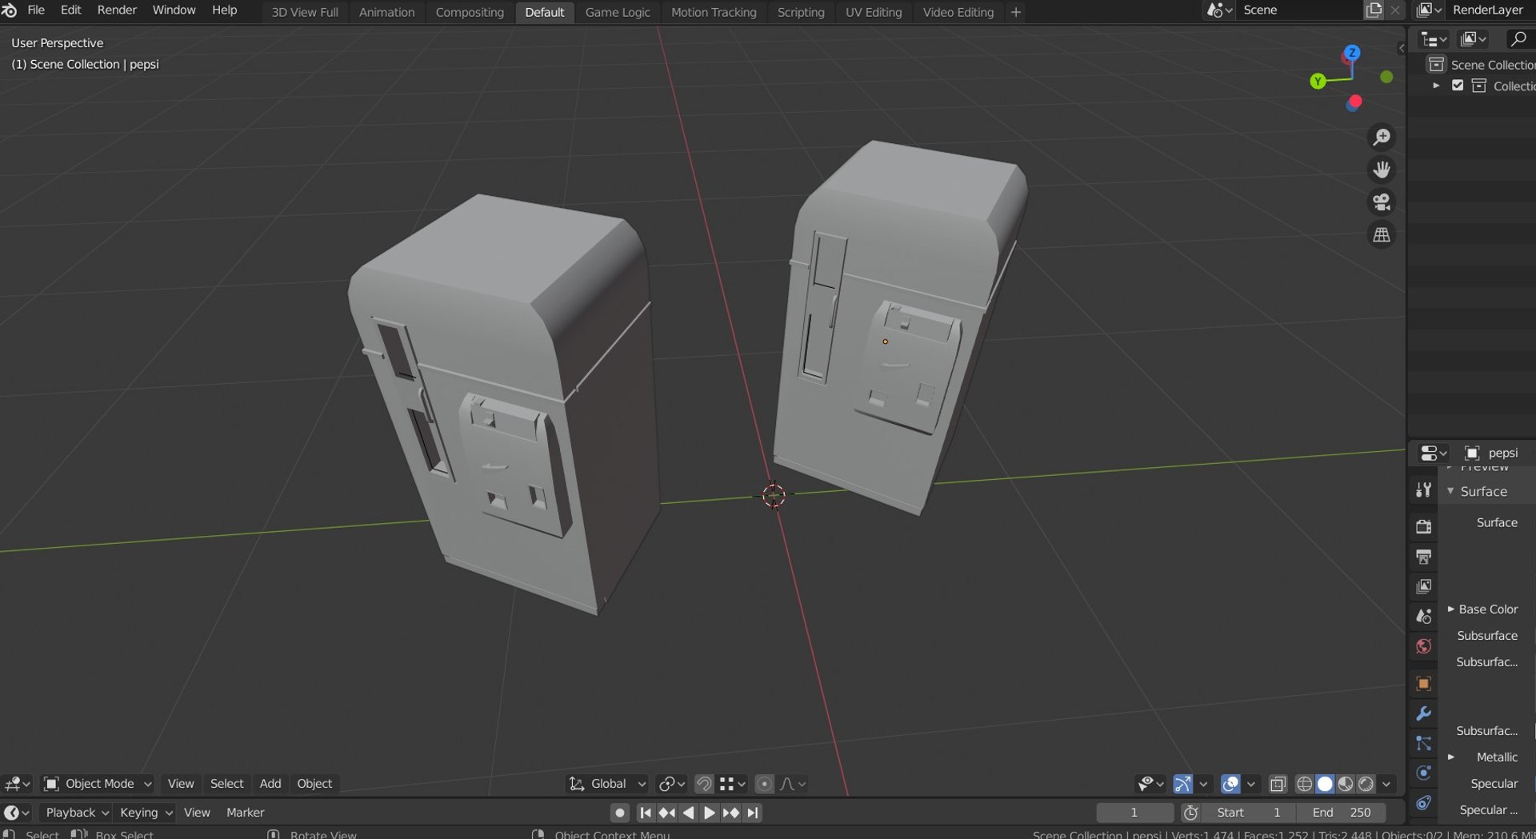Open the Global transform orientation dropdown
Screen dimensions: 1536x839
(607, 784)
